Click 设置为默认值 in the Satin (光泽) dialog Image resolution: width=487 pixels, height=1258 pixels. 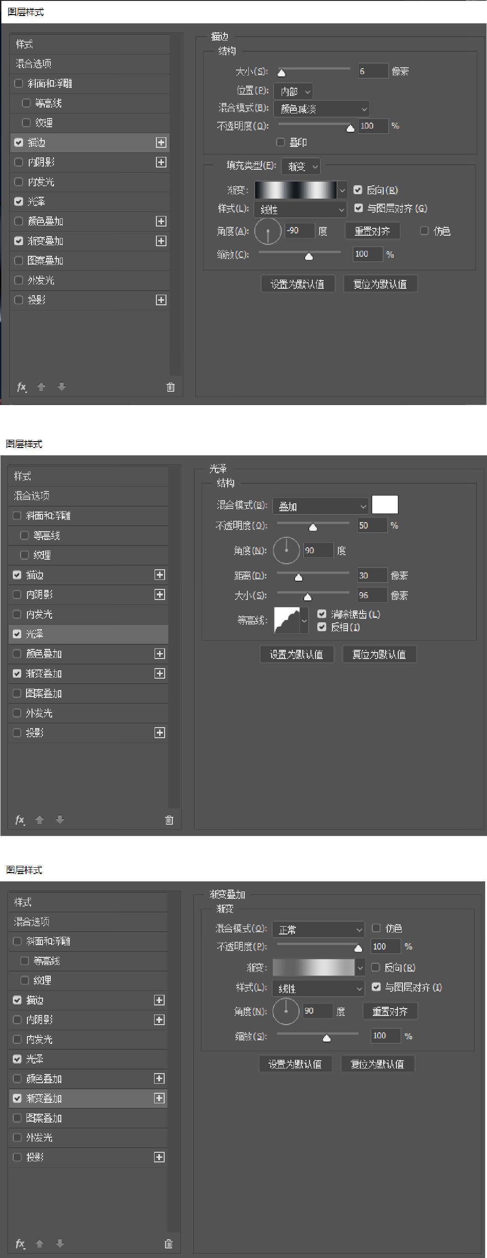(297, 654)
